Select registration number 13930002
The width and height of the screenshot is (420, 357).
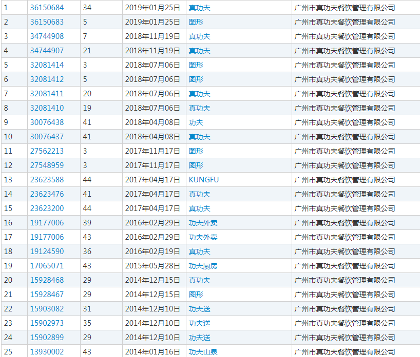(47, 352)
